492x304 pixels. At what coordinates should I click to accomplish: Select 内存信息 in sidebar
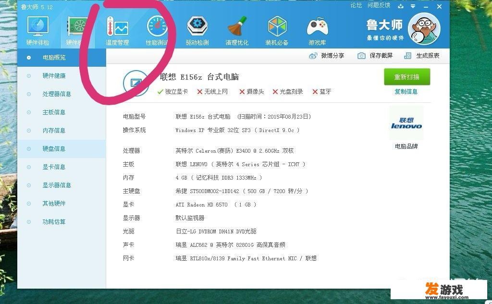(61, 130)
